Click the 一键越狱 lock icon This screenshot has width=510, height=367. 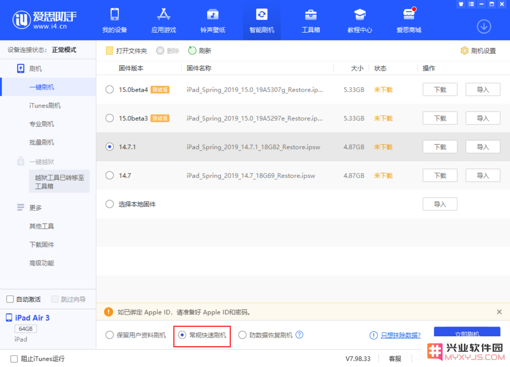21,161
